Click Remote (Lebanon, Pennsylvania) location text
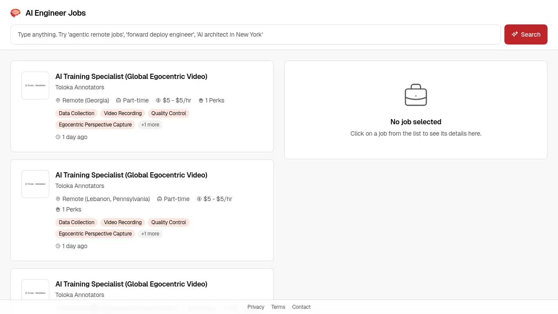Image resolution: width=558 pixels, height=314 pixels. pos(106,199)
